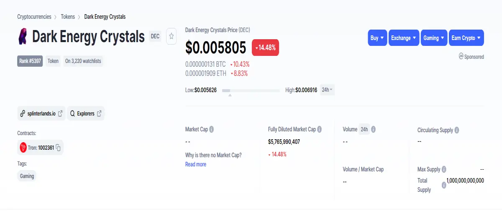Open Market Cap info tooltip icon
Image resolution: width=502 pixels, height=211 pixels.
211,129
